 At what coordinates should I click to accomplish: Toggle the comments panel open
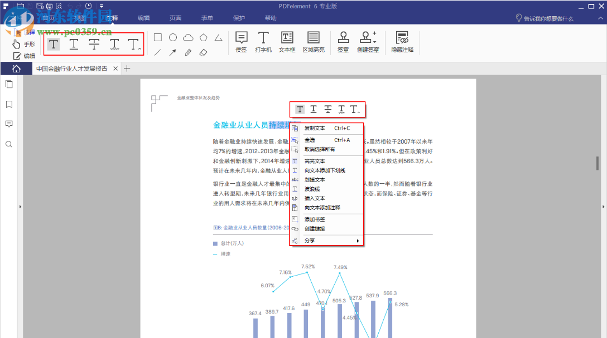[9, 124]
